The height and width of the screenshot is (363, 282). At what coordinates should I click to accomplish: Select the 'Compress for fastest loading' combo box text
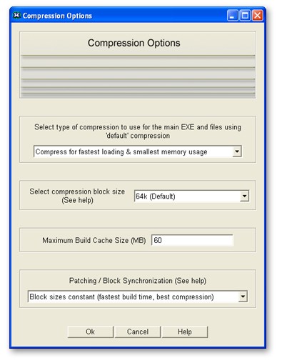(121, 151)
